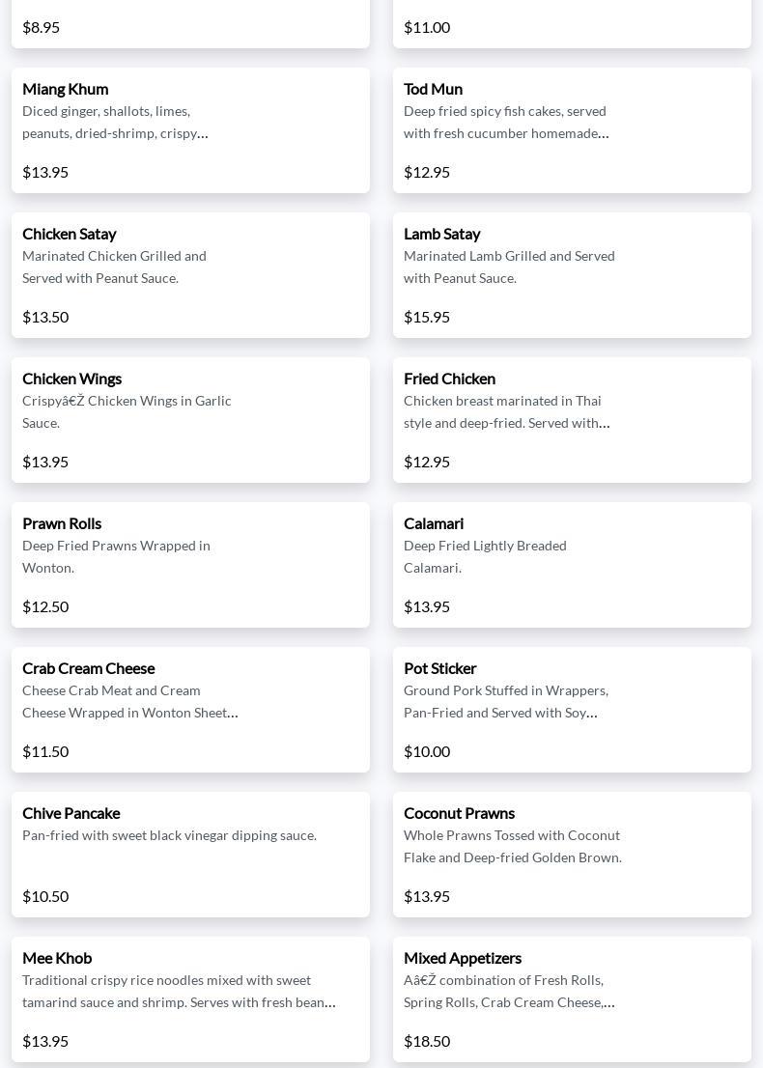Click the Lamb Satay $15.95 price

click(427, 318)
